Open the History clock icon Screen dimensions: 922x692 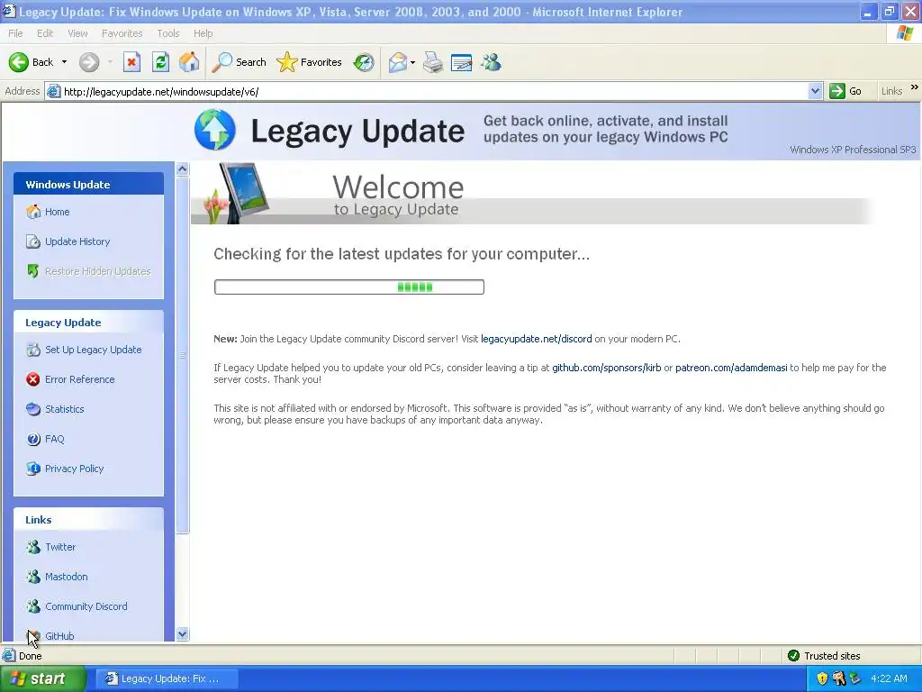[364, 62]
